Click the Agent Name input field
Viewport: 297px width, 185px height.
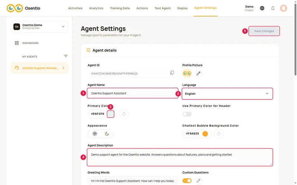(133, 93)
